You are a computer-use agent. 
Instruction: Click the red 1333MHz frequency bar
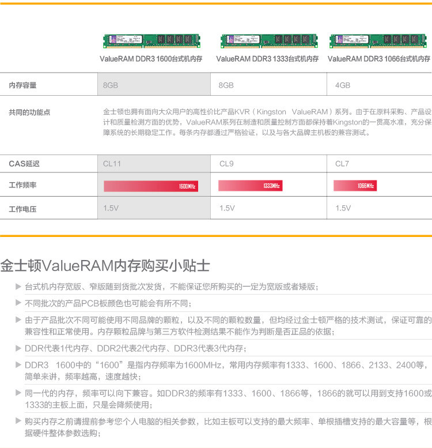pyautogui.click(x=250, y=186)
